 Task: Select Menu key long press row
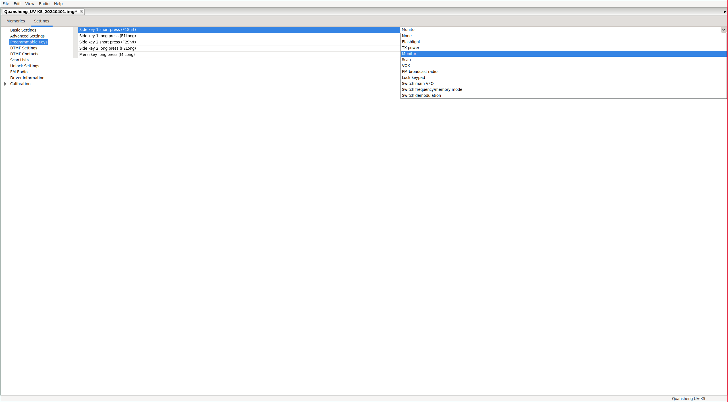[x=107, y=55]
